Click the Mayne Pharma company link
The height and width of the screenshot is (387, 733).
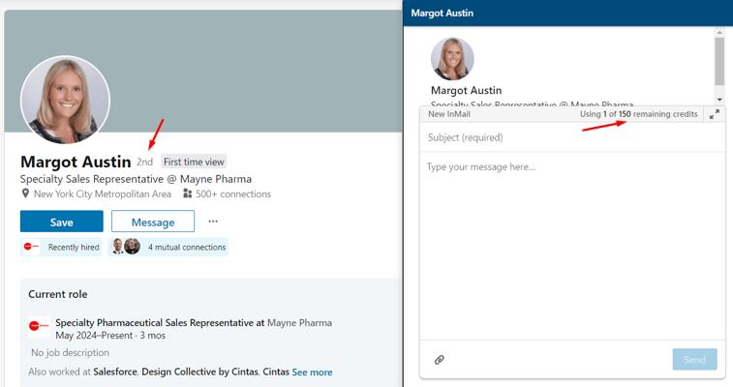[299, 323]
